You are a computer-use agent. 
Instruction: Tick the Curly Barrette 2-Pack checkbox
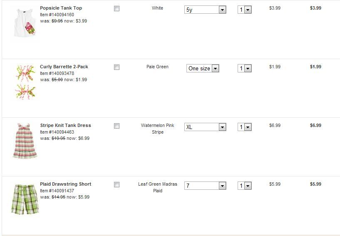tap(117, 67)
